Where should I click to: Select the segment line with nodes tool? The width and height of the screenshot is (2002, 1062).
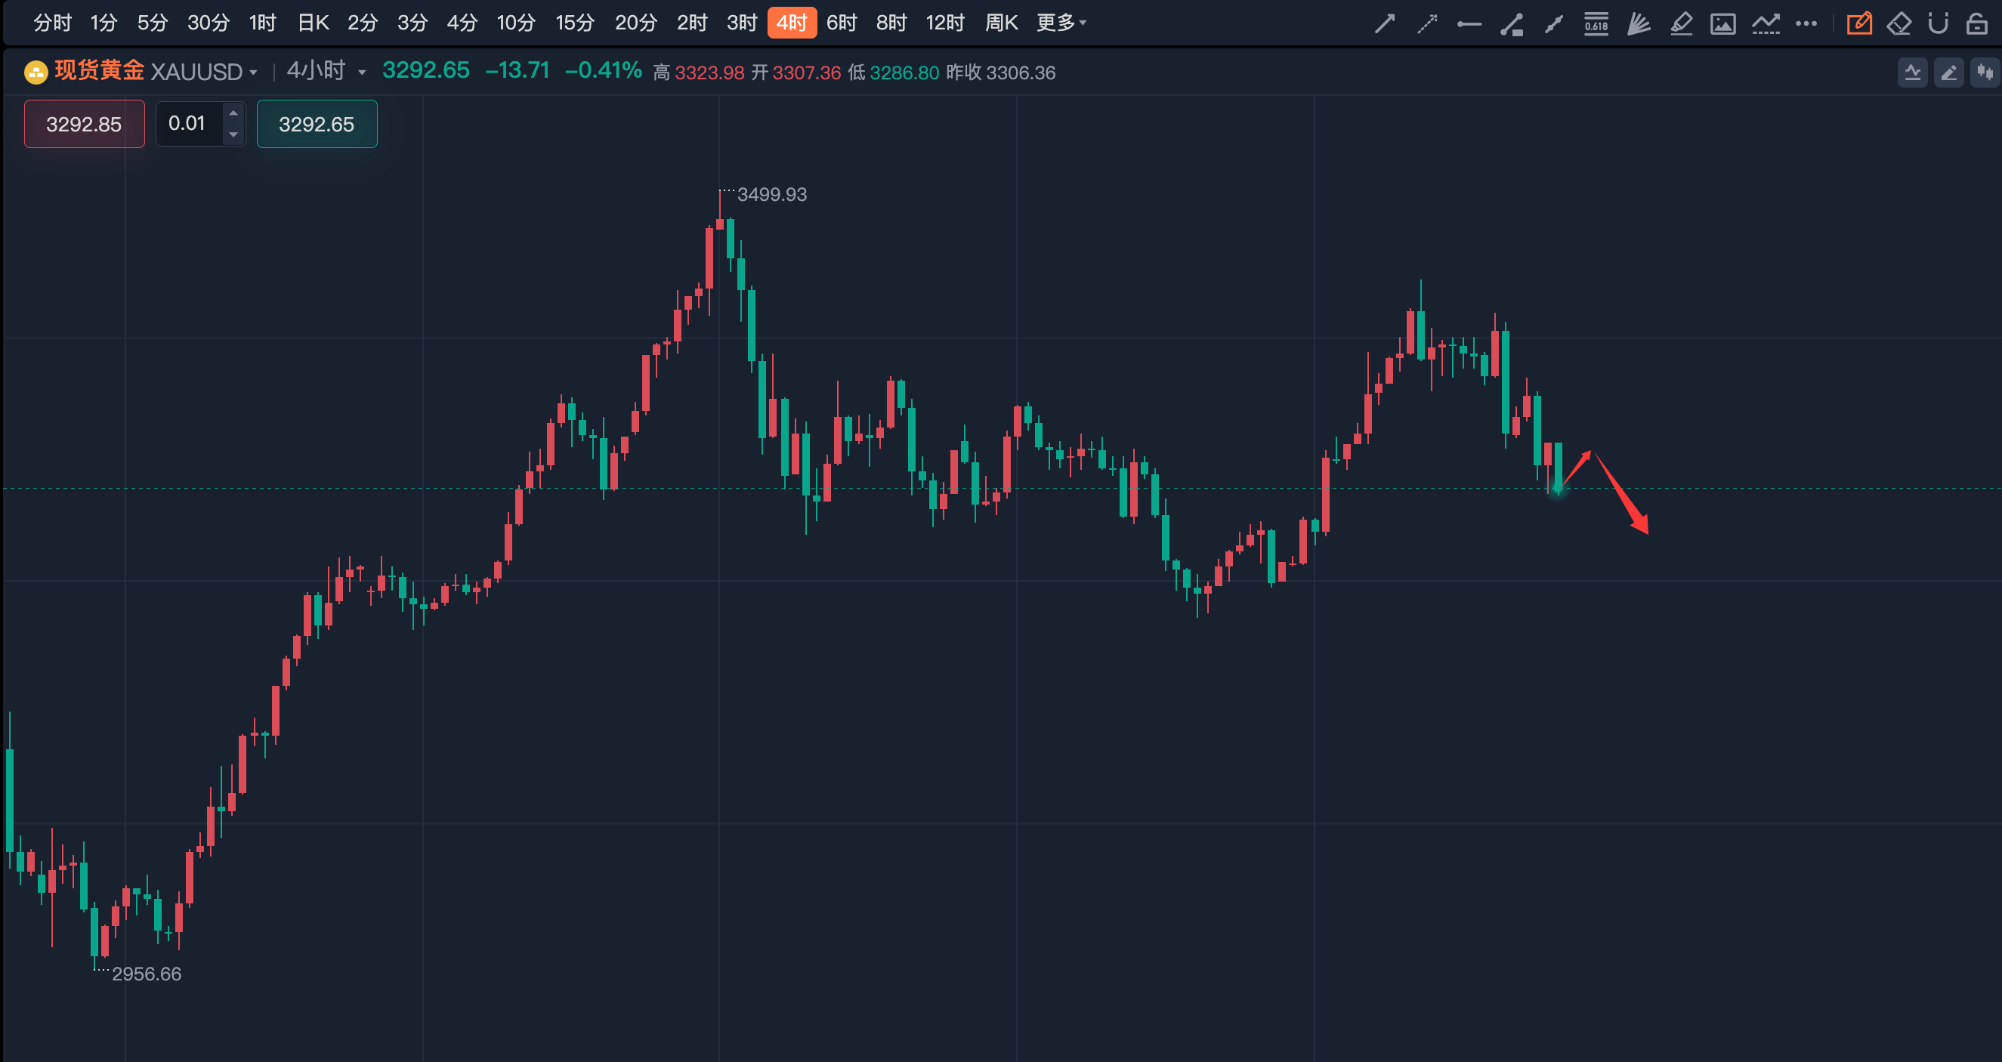pyautogui.click(x=1553, y=24)
